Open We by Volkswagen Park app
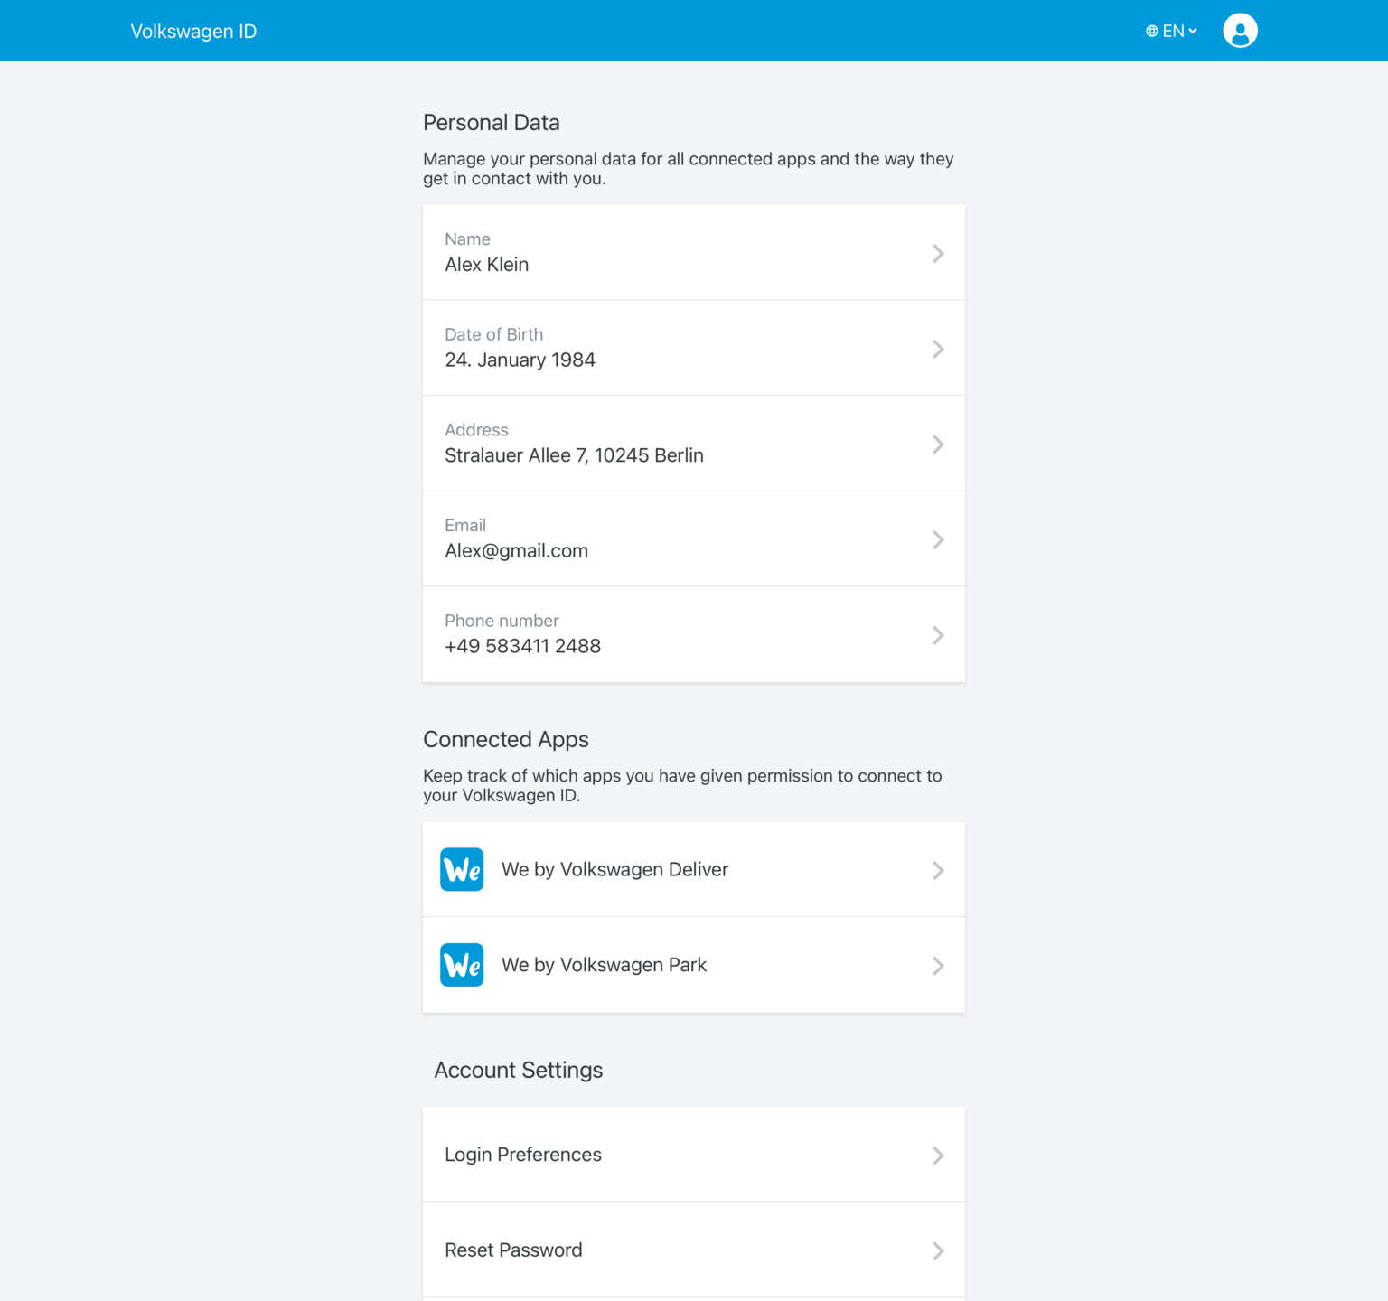Image resolution: width=1388 pixels, height=1301 pixels. pos(694,965)
